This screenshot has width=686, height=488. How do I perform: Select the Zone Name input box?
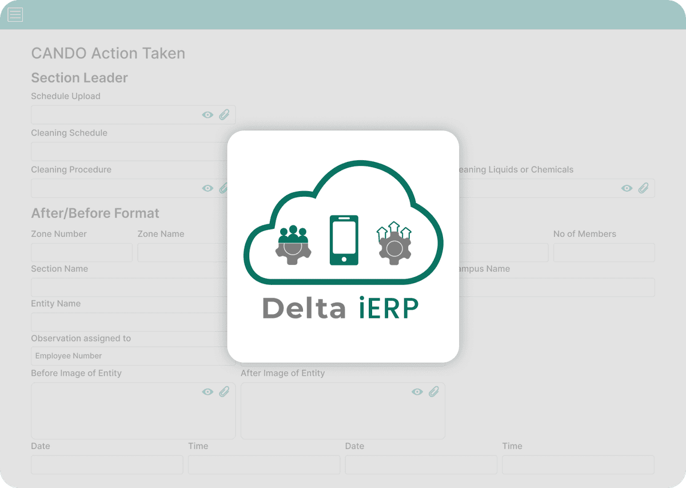coord(182,253)
